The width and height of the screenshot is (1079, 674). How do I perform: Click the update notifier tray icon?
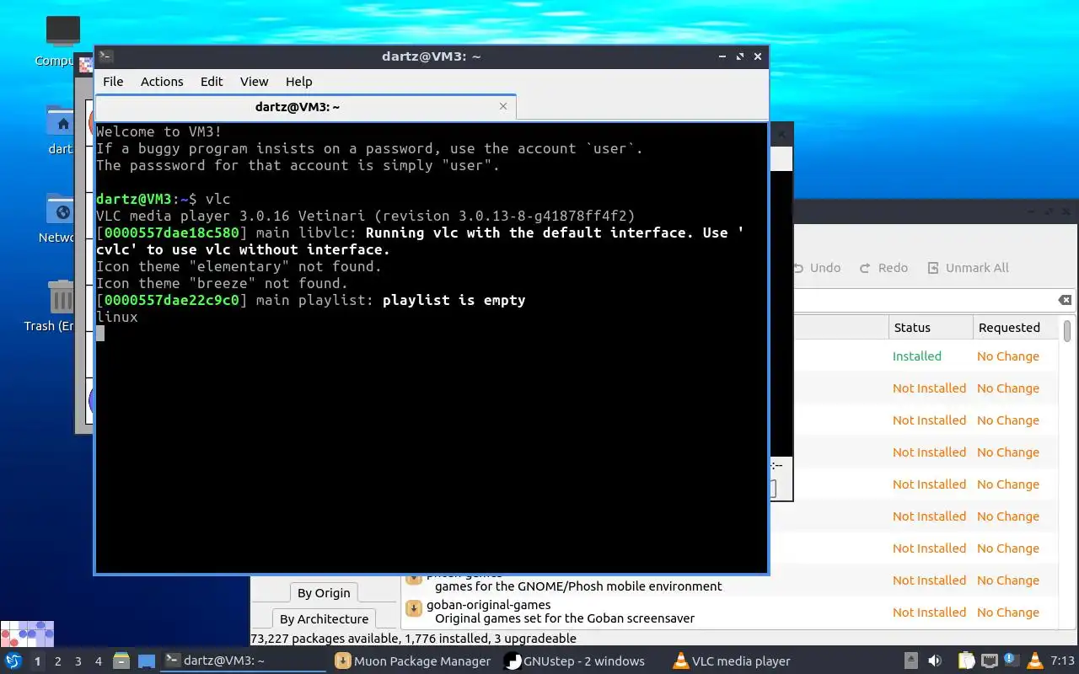pyautogui.click(x=1012, y=661)
